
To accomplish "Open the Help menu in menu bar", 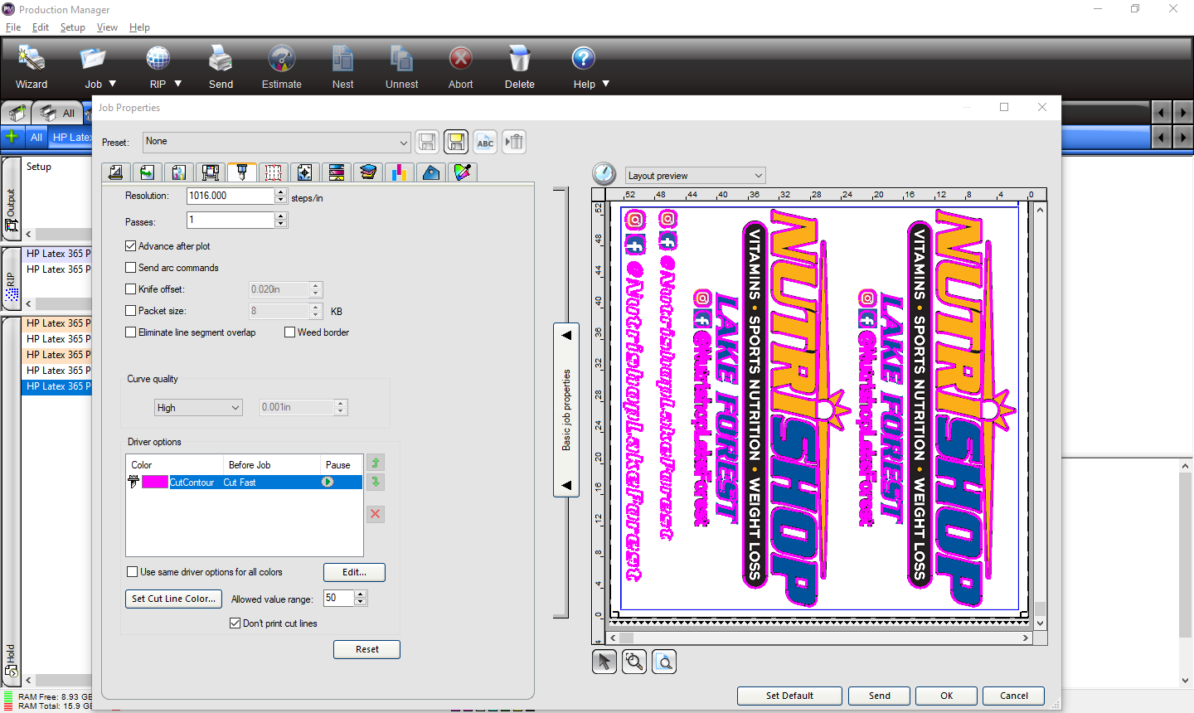I will pos(139,27).
